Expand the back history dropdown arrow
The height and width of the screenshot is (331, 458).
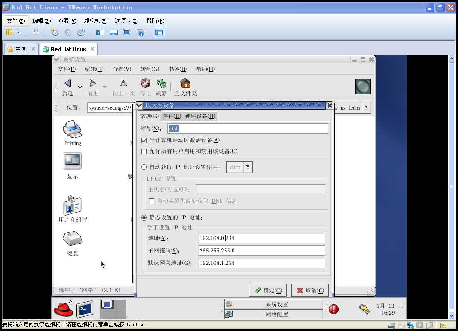pos(80,87)
